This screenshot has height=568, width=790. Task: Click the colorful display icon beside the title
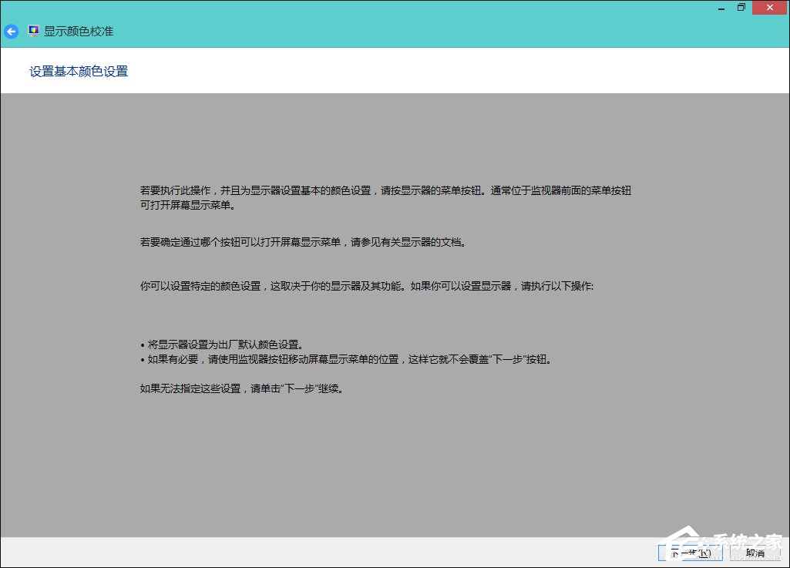point(32,31)
